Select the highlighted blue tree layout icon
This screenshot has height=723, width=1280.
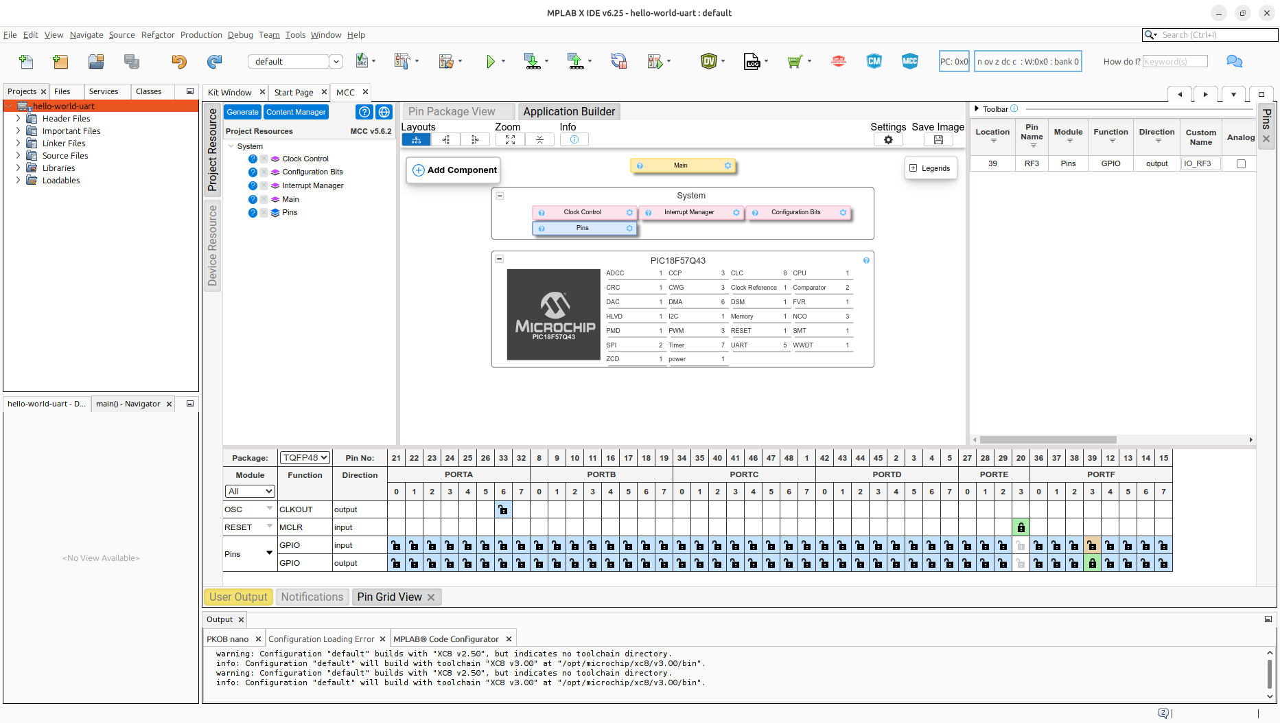416,139
